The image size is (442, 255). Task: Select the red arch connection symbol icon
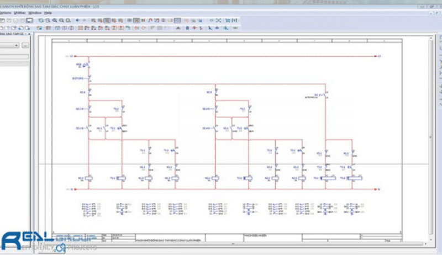[150, 20]
